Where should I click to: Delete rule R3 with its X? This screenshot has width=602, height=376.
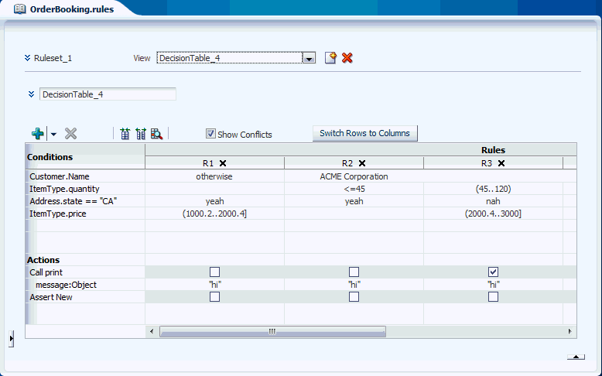pyautogui.click(x=501, y=163)
